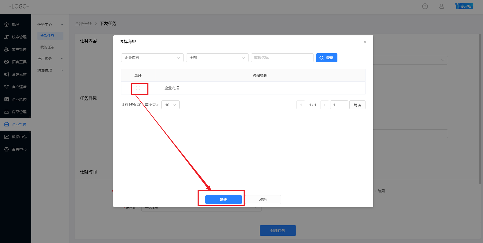
Task: Click the user account profile icon
Action: [441, 6]
